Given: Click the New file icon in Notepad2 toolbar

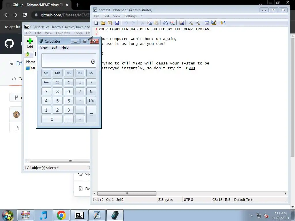Looking at the screenshot, I should point(96,23).
